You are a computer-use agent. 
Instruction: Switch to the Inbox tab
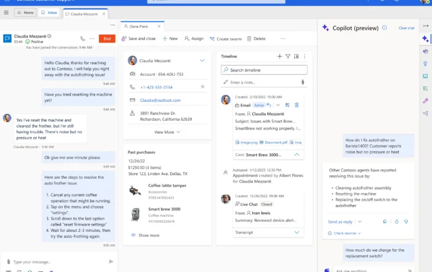point(49,13)
